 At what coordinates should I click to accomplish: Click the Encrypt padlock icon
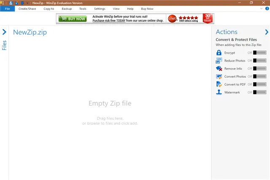point(219,52)
